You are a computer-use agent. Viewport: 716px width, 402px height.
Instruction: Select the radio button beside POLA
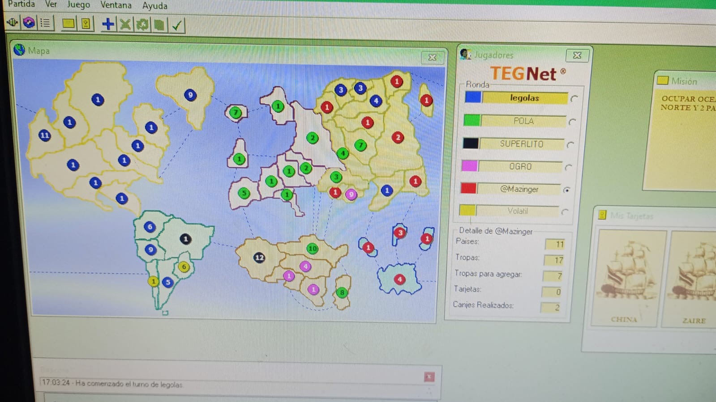pos(572,122)
